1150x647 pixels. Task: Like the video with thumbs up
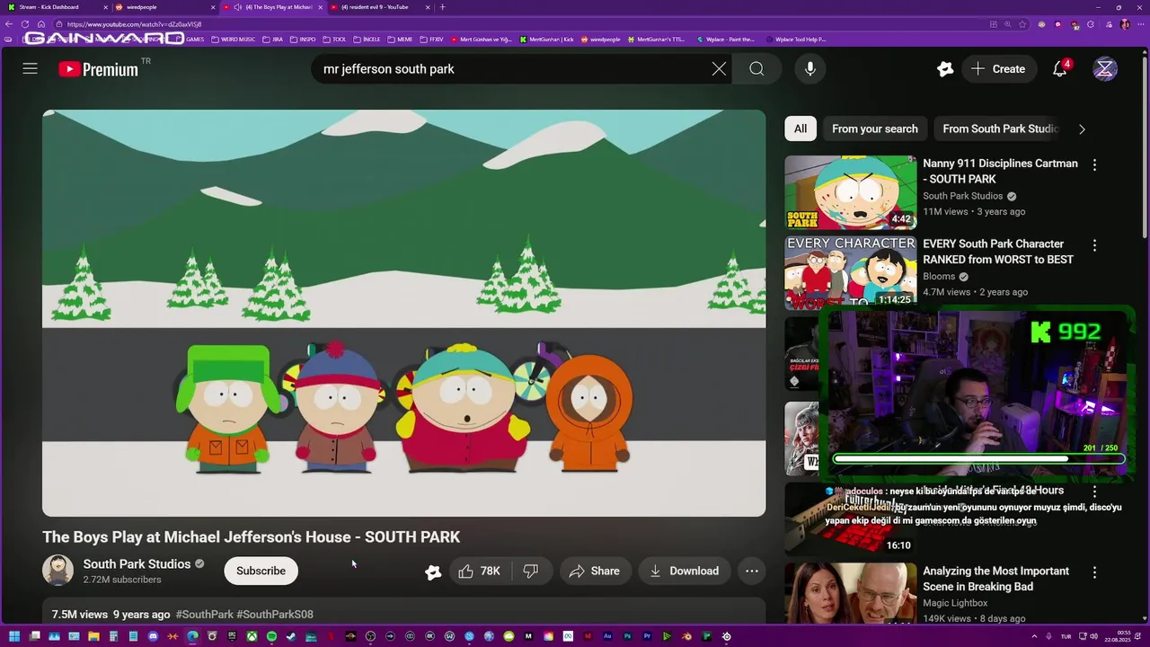click(479, 571)
